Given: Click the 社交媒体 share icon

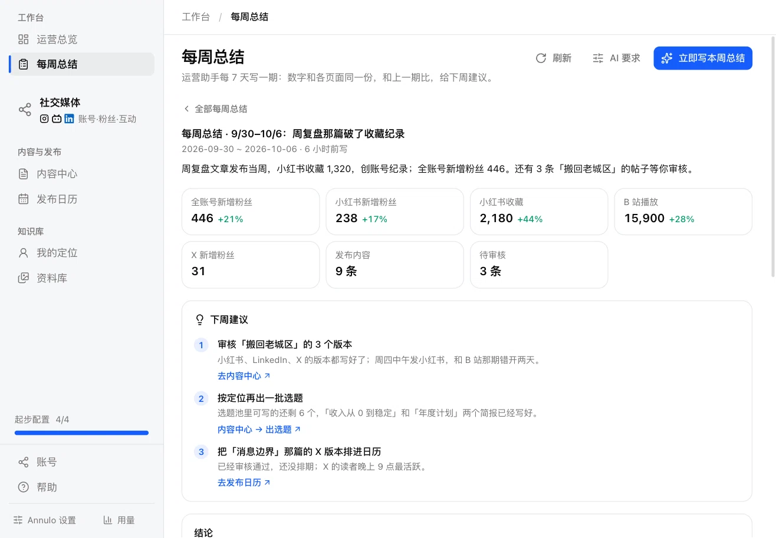Looking at the screenshot, I should pyautogui.click(x=25, y=110).
